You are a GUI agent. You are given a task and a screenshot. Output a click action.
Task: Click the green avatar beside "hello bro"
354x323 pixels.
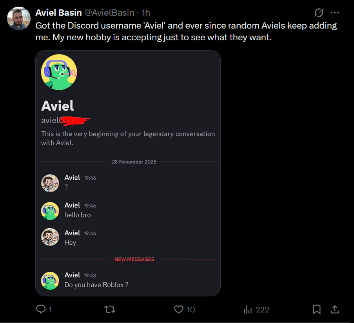50,211
